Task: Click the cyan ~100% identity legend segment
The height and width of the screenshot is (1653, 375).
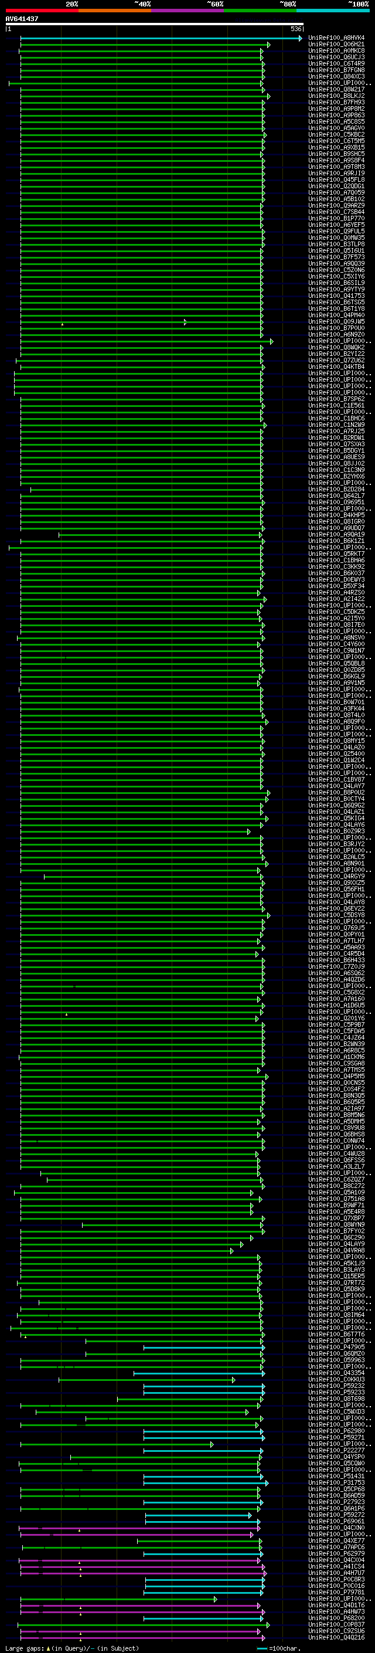Action: point(333,11)
